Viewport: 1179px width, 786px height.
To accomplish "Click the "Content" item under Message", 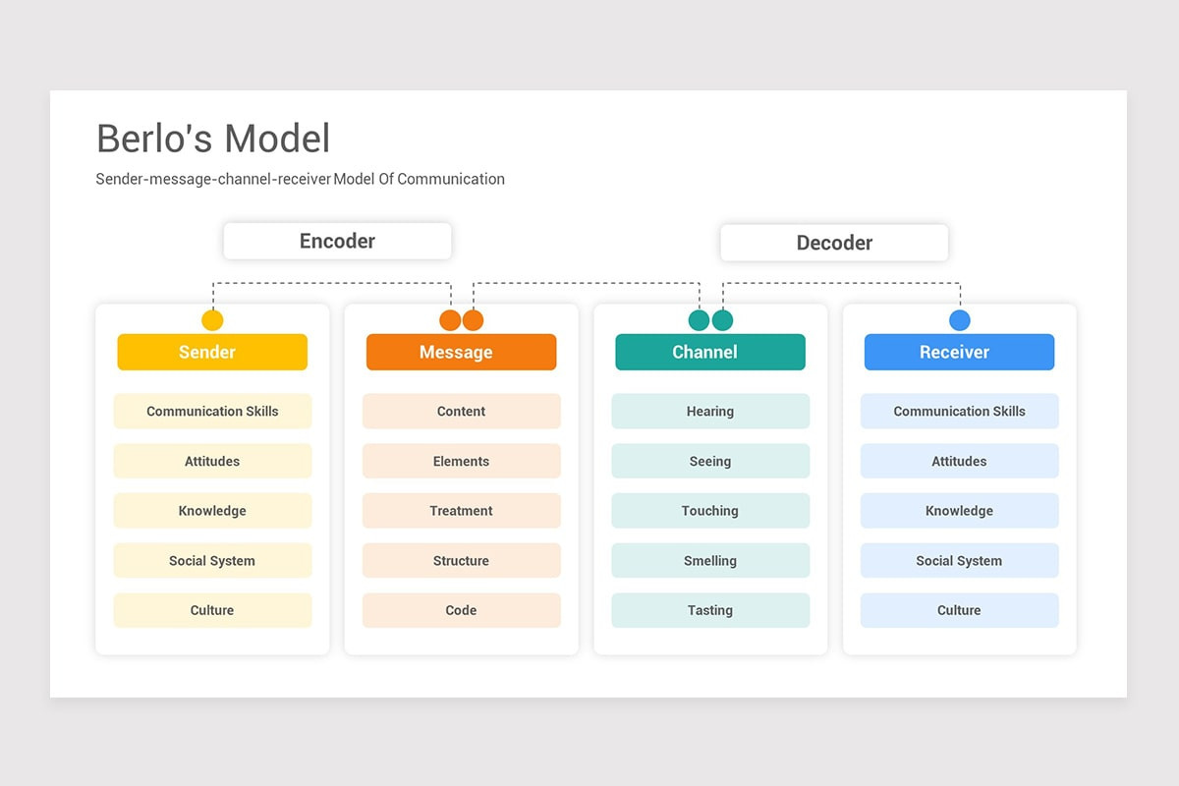I will coord(462,412).
